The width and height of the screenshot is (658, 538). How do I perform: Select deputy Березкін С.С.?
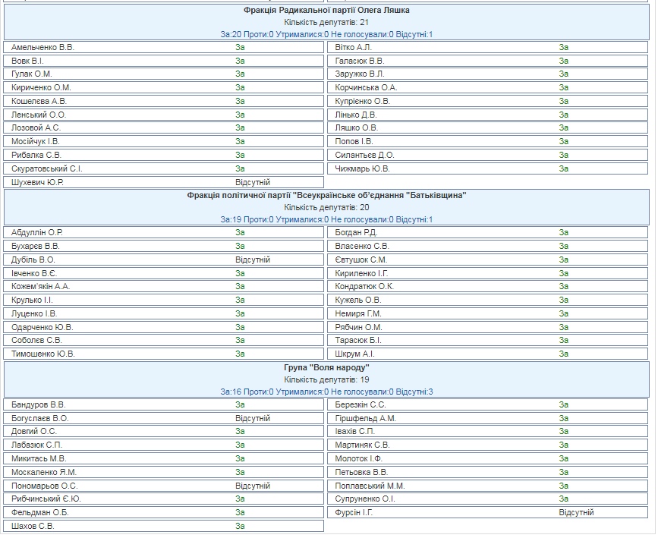click(x=360, y=405)
